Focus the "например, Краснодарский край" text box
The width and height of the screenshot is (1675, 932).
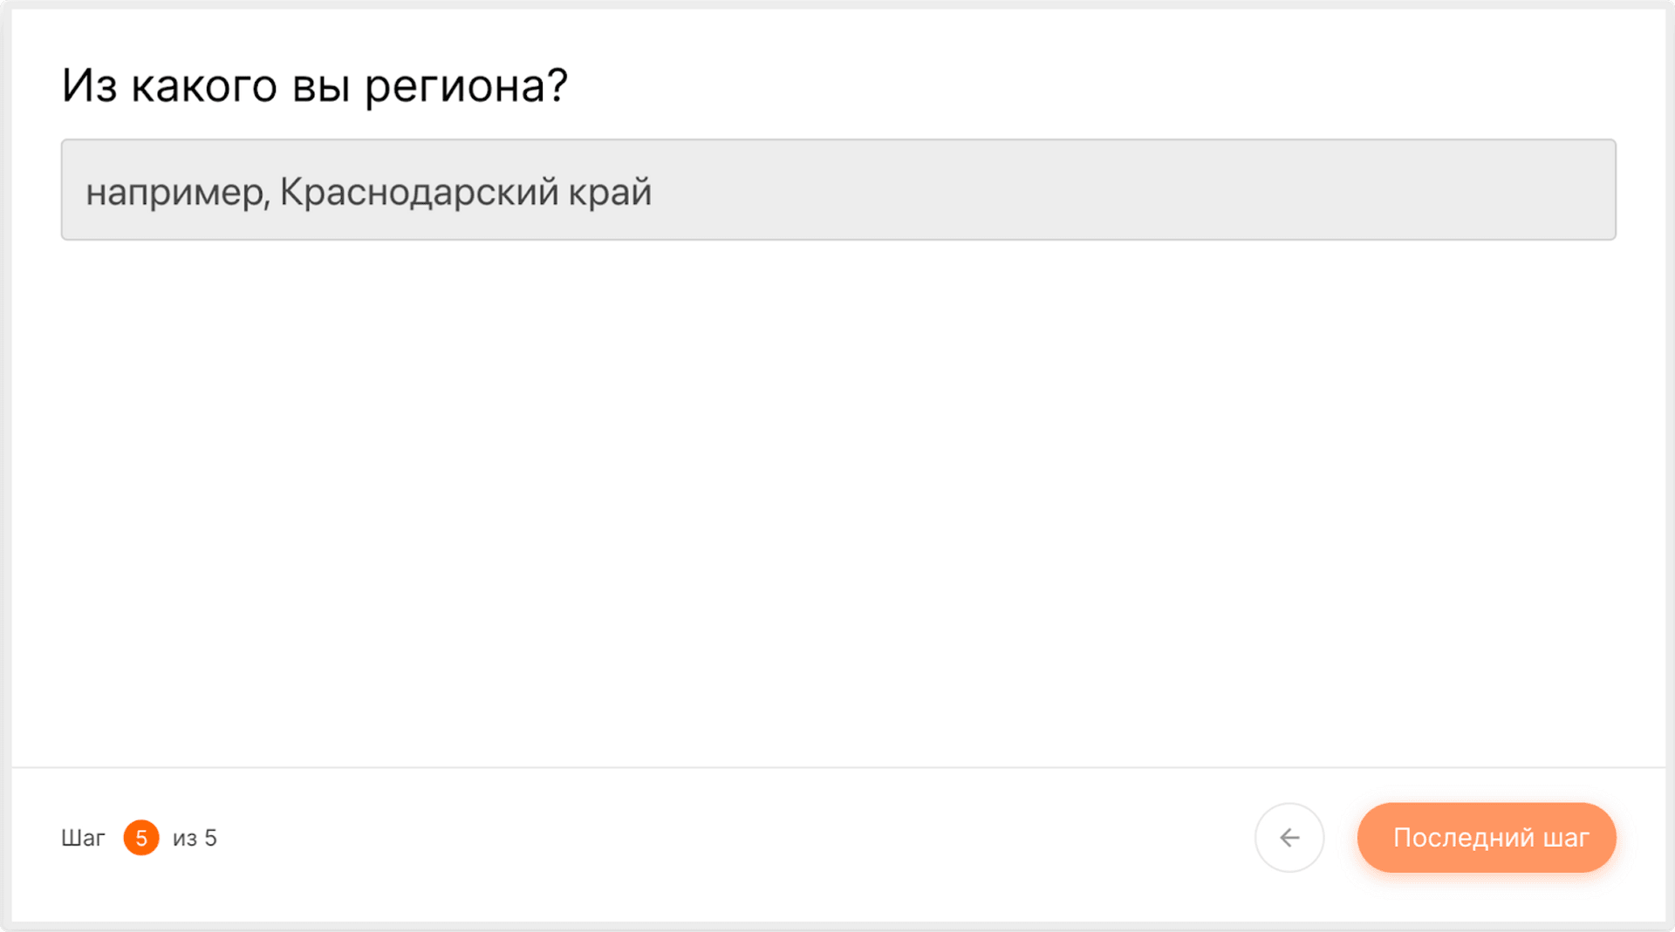(x=837, y=190)
